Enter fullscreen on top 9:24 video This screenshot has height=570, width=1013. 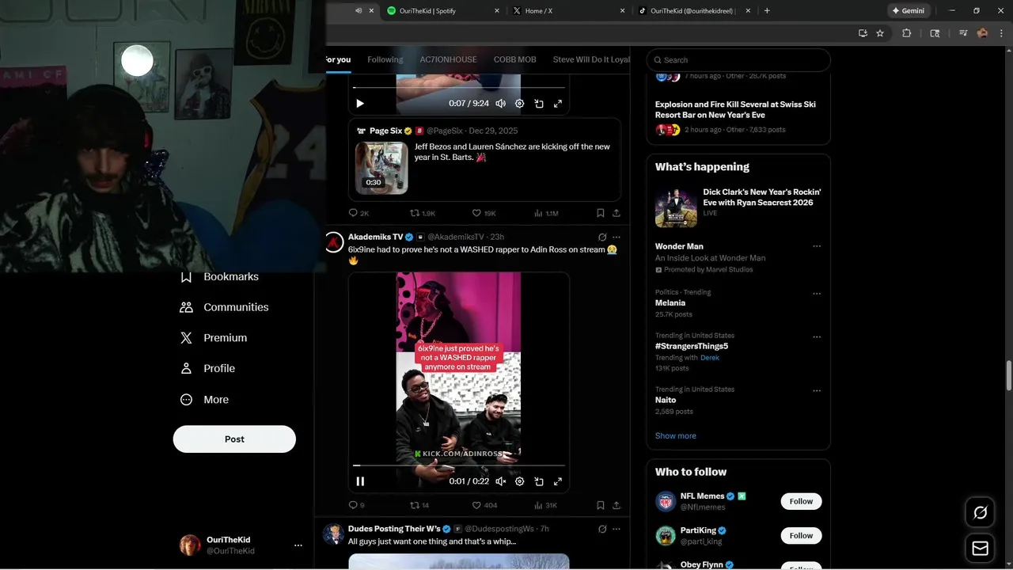[558, 104]
